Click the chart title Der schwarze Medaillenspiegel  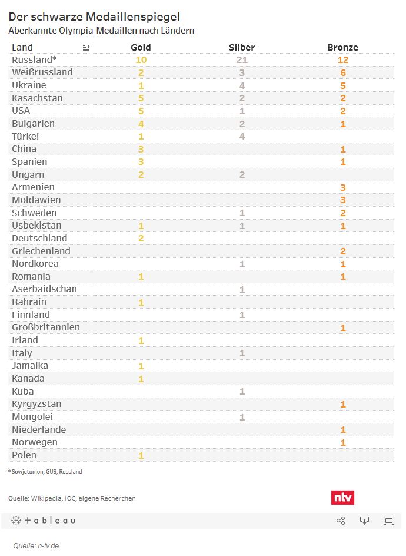(94, 17)
